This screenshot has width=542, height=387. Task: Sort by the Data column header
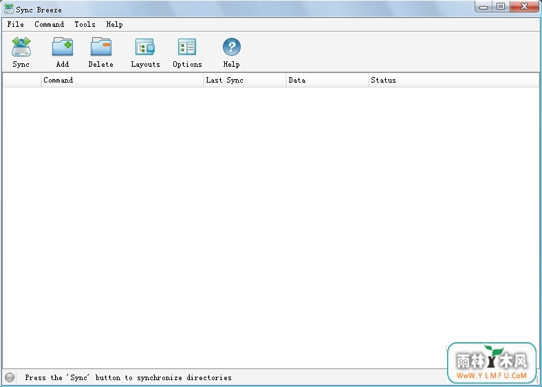pyautogui.click(x=327, y=80)
